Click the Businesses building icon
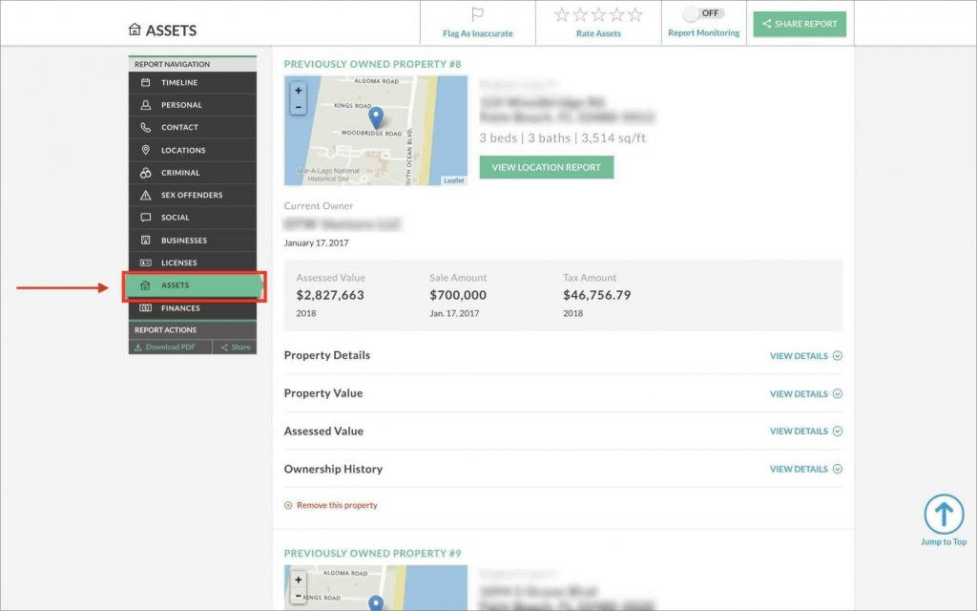Screen dimensions: 977x611 pos(145,240)
